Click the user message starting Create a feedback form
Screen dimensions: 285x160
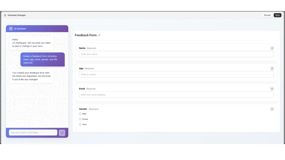pyautogui.click(x=42, y=59)
